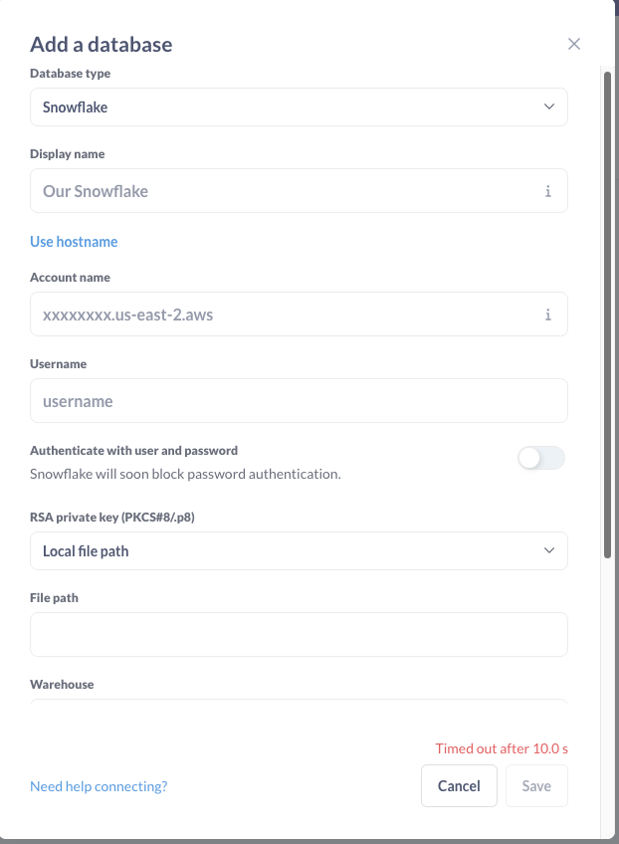This screenshot has height=844, width=619.
Task: Click the info icon in Display name field
Action: [x=548, y=191]
